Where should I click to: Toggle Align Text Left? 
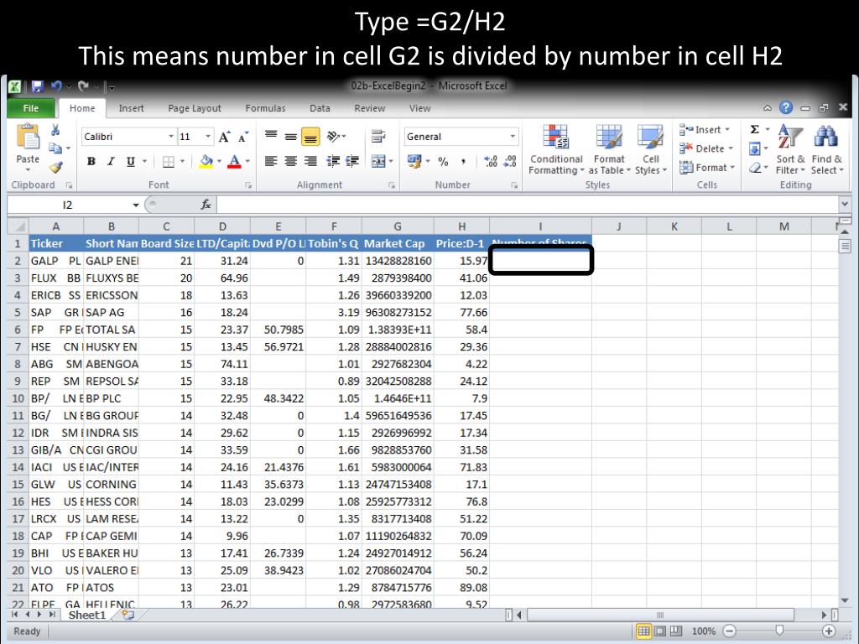(271, 161)
